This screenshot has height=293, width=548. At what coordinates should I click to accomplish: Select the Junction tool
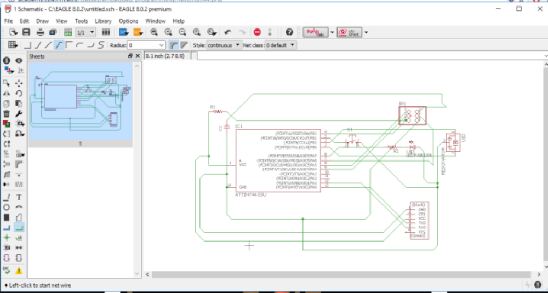point(7,238)
